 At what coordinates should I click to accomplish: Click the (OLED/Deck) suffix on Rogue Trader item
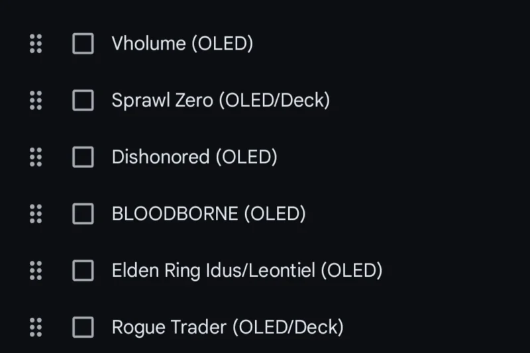288,327
